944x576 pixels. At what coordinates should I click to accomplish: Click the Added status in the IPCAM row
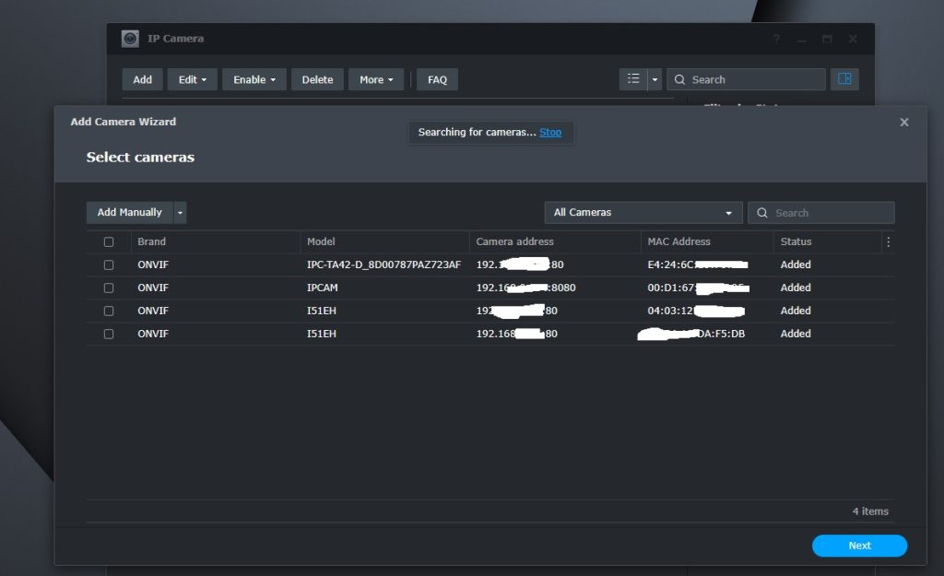(796, 288)
